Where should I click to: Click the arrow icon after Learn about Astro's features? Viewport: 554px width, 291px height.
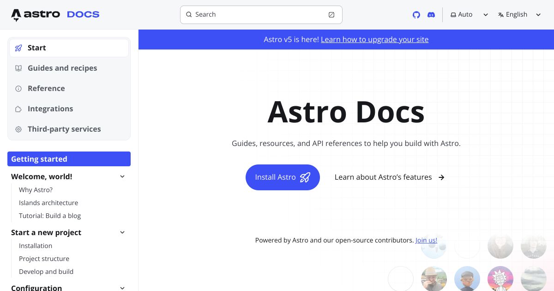pyautogui.click(x=441, y=177)
